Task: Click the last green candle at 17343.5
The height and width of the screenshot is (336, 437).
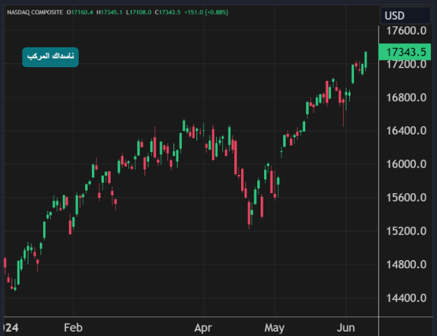Action: (366, 60)
